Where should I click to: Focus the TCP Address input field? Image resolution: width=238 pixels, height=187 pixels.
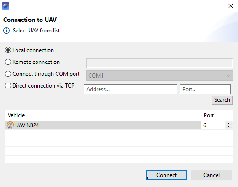tap(130, 89)
